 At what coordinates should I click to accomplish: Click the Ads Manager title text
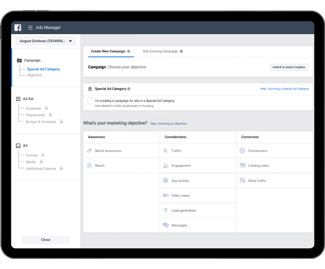[x=48, y=27]
